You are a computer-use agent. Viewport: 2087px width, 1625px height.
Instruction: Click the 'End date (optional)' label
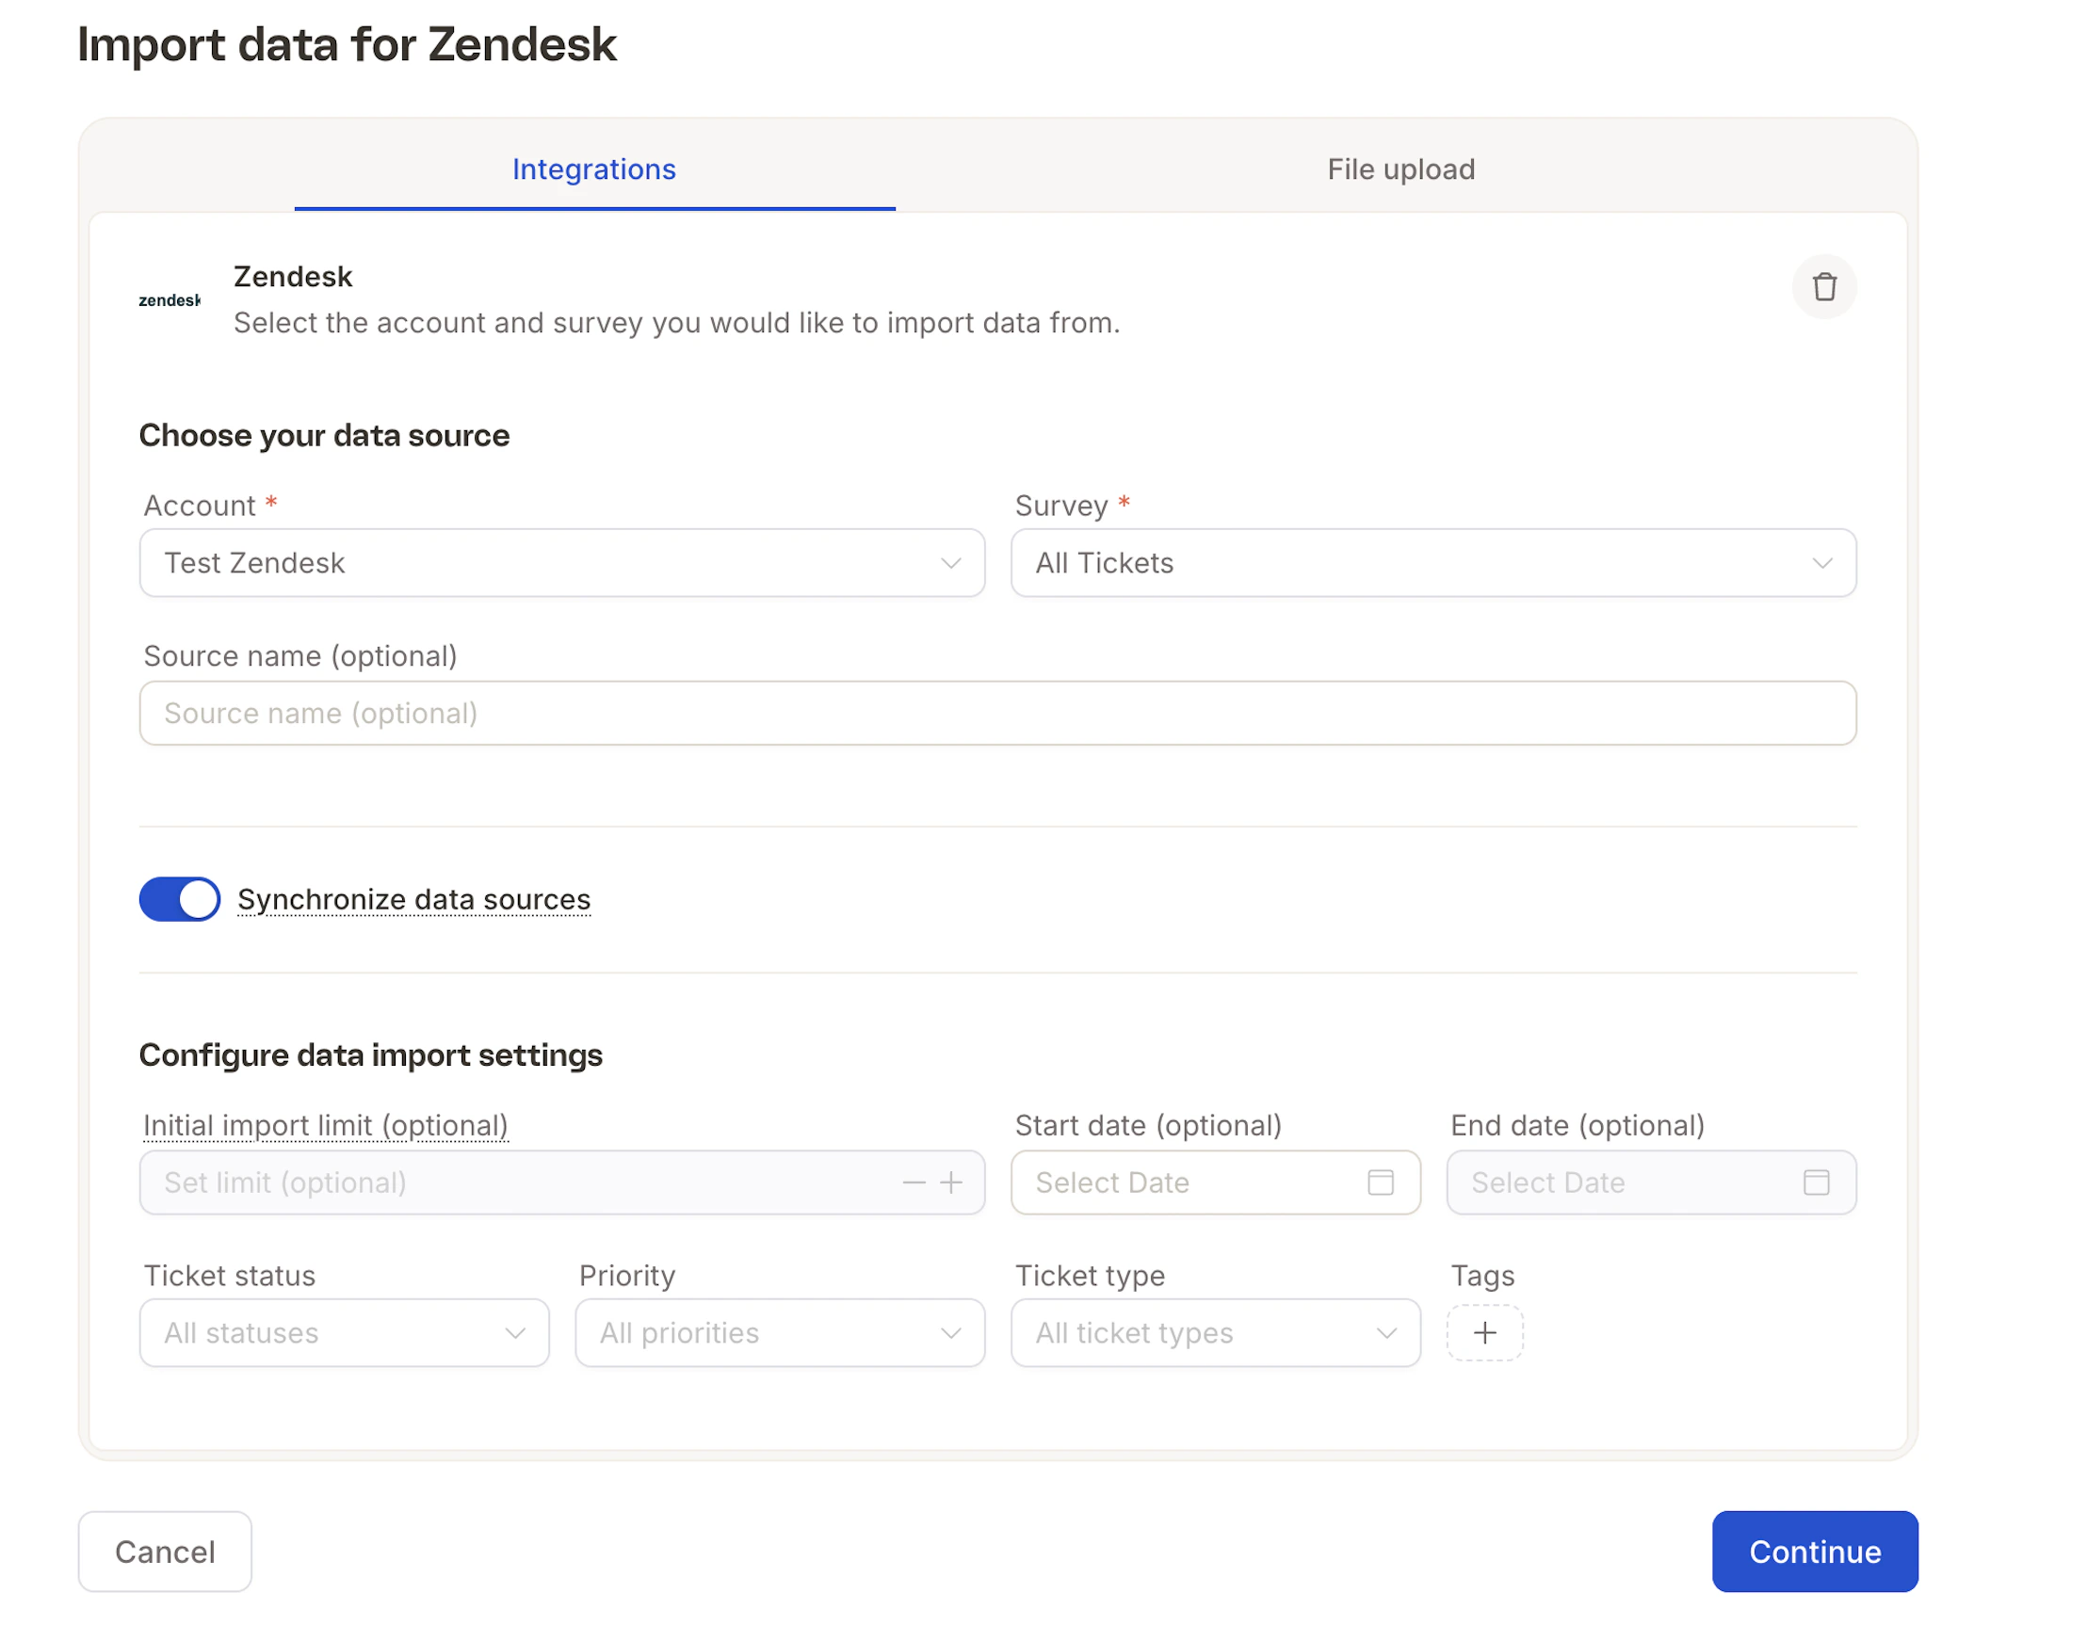pyautogui.click(x=1577, y=1125)
